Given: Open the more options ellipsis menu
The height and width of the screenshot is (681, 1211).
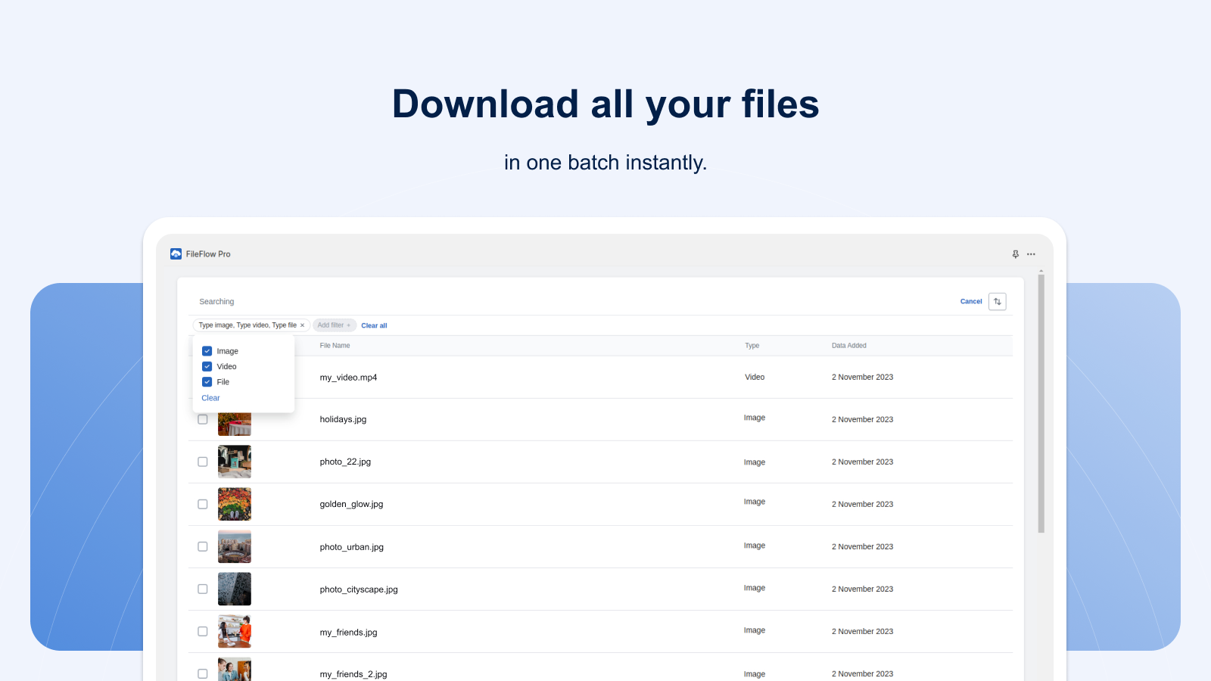Looking at the screenshot, I should point(1031,254).
